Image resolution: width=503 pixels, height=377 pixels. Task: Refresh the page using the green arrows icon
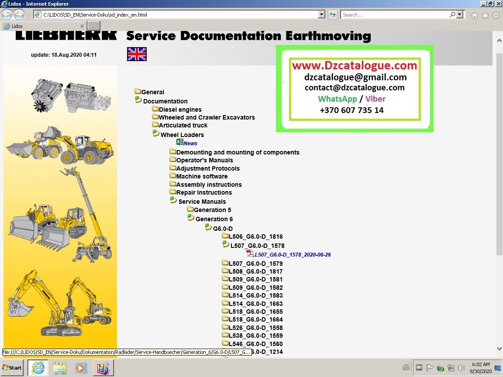[333, 14]
